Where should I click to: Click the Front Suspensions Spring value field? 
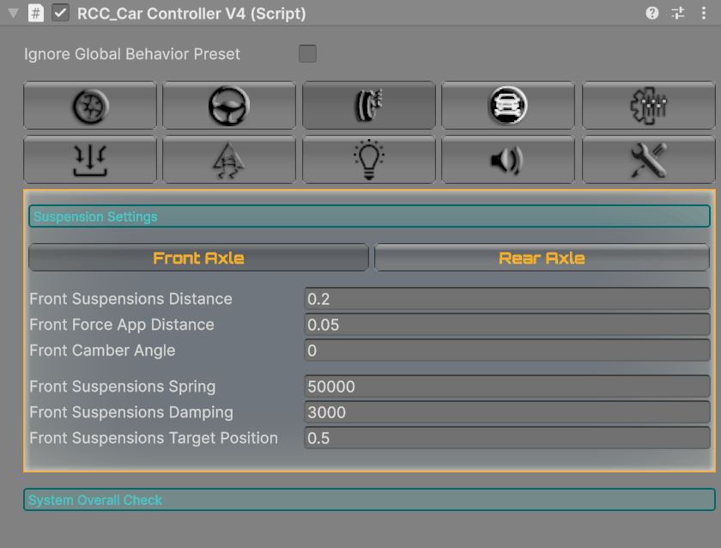[507, 386]
